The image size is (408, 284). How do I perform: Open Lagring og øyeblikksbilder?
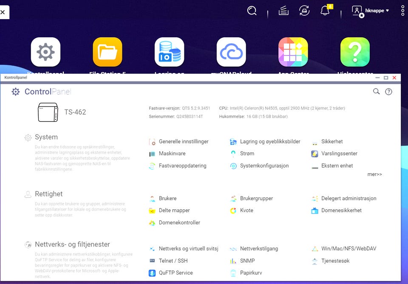[x=265, y=142]
